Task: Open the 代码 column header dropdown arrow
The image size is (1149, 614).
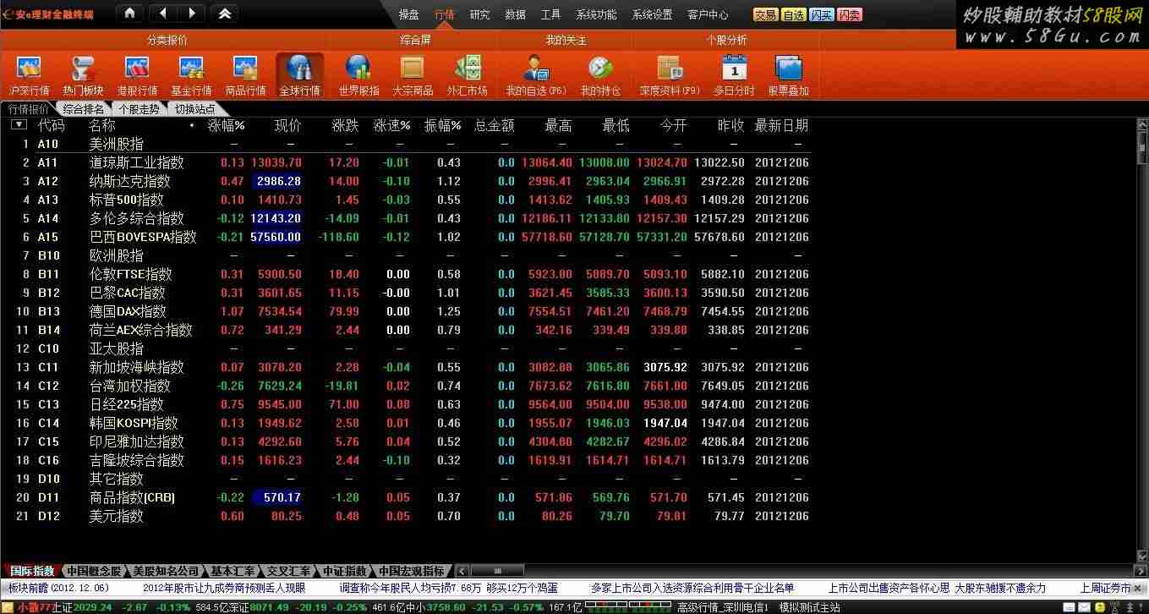Action: [19, 125]
